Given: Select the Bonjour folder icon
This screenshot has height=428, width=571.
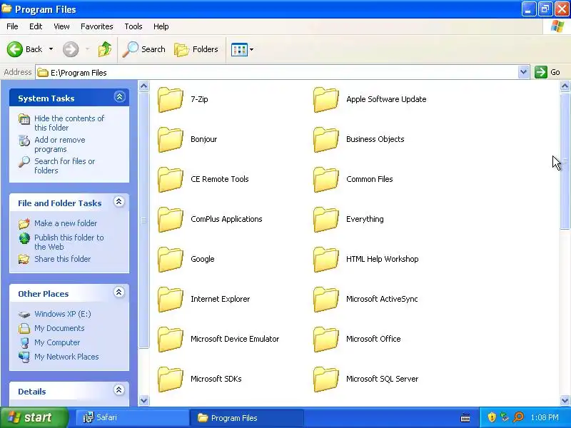Looking at the screenshot, I should click(x=171, y=139).
